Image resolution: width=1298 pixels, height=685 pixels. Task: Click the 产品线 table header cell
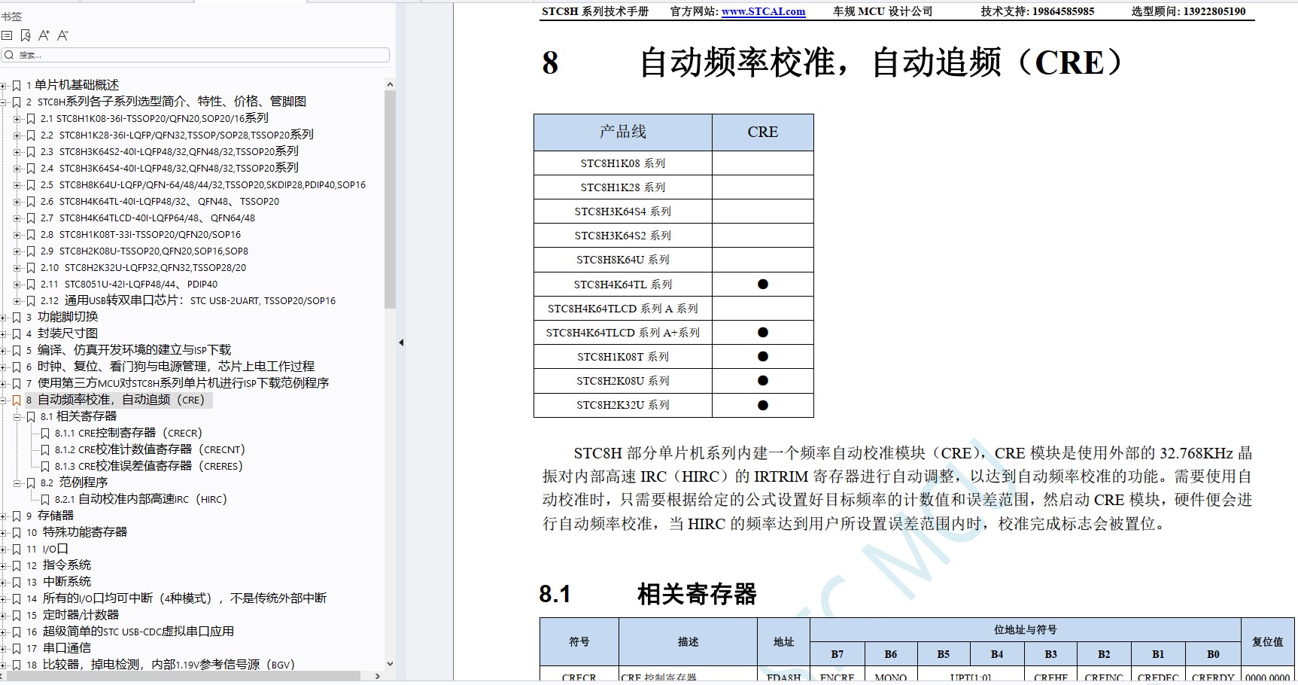pyautogui.click(x=623, y=132)
